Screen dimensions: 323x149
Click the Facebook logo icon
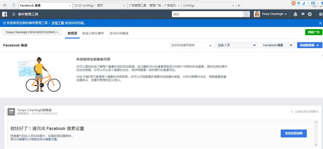[x=5, y=14]
